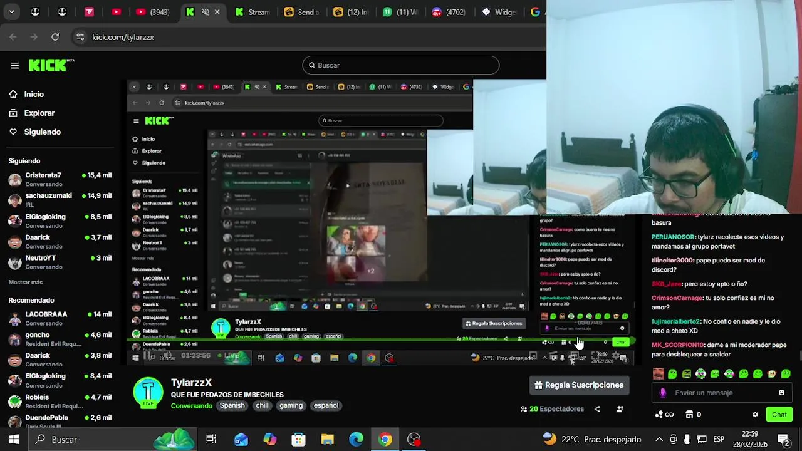Switch to the (4702) tab
802x451 pixels.
coord(449,12)
